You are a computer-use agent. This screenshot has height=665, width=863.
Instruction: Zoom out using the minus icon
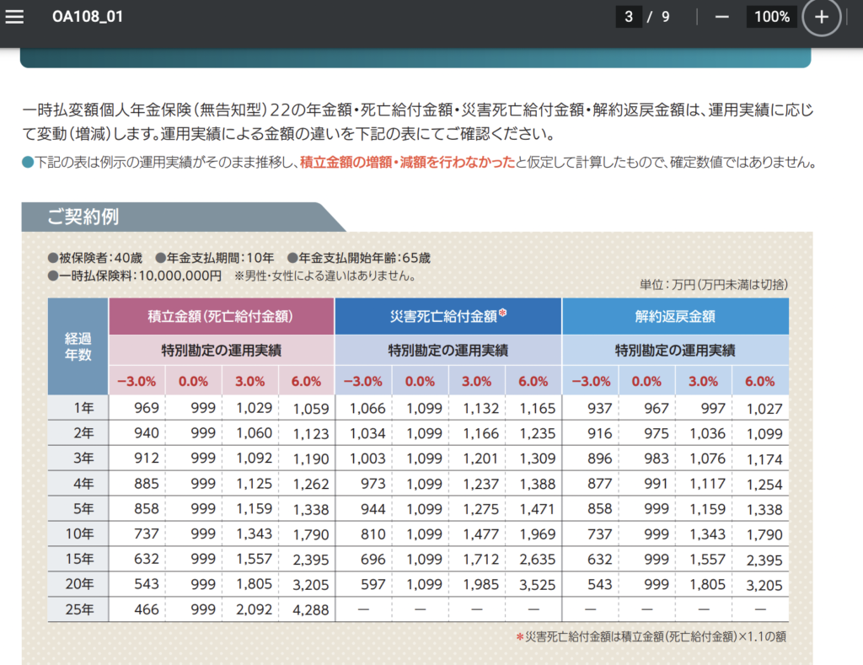pyautogui.click(x=721, y=16)
